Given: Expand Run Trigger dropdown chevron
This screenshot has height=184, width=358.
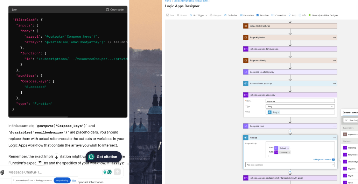Looking at the screenshot, I should pos(206,15).
